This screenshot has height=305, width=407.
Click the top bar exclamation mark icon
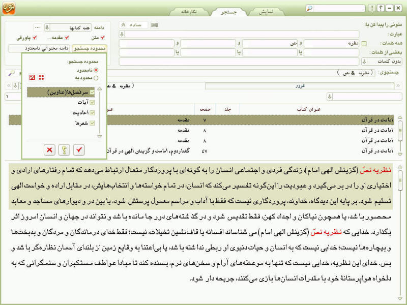[372, 8]
